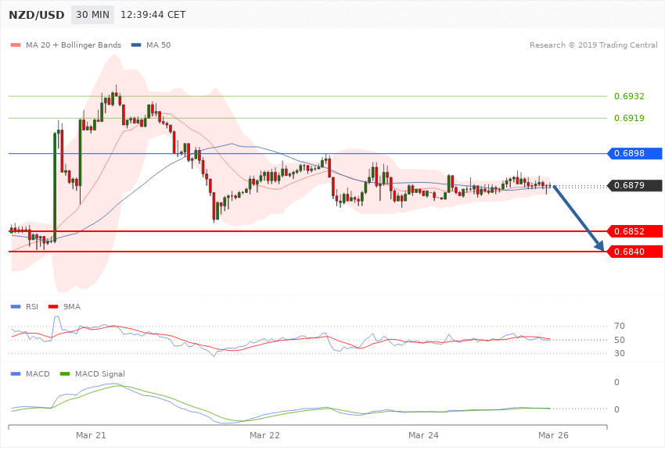
Task: Click the RSI 30 level label
Action: coord(619,353)
